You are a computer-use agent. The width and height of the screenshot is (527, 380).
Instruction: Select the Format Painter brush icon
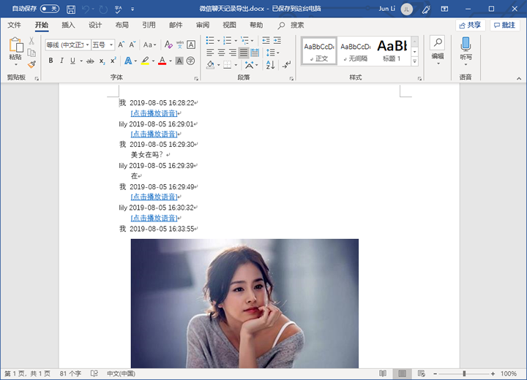tap(31, 64)
